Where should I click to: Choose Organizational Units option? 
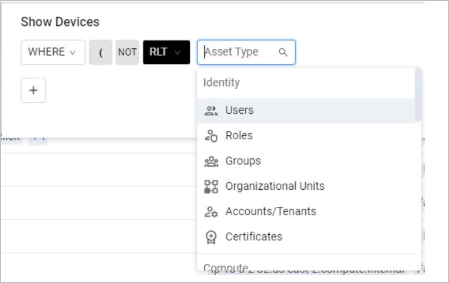point(275,186)
